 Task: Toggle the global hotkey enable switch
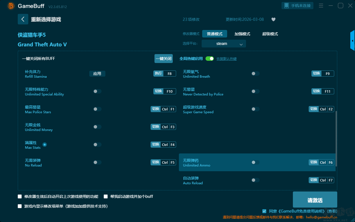pyautogui.click(x=210, y=59)
